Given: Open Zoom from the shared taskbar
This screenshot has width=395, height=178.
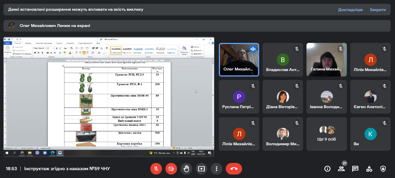Looking at the screenshot, I should click(x=45, y=153).
